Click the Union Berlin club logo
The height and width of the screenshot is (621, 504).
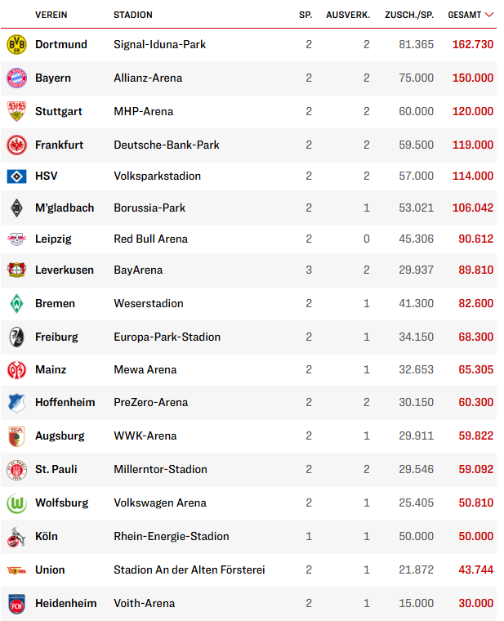16,570
